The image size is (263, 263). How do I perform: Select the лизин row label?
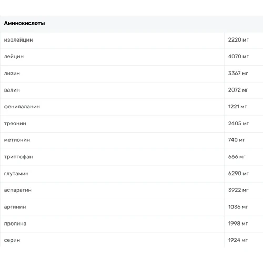12,73
